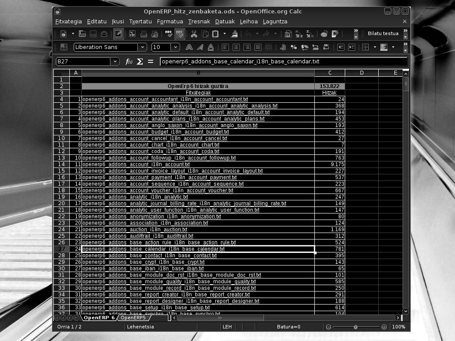The height and width of the screenshot is (341, 455).
Task: Open Name Box dropdown for B27
Action: [x=115, y=62]
